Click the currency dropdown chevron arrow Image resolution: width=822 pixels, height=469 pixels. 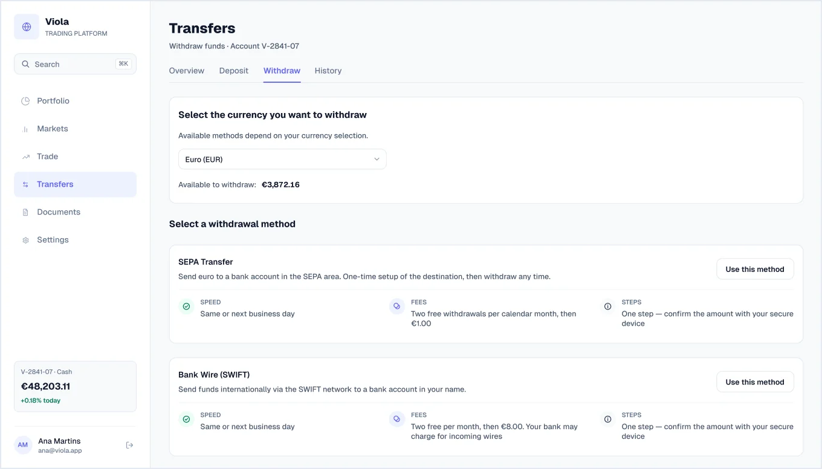(377, 160)
